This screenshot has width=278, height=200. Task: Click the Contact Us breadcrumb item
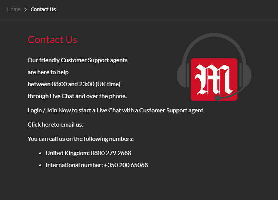(x=43, y=9)
